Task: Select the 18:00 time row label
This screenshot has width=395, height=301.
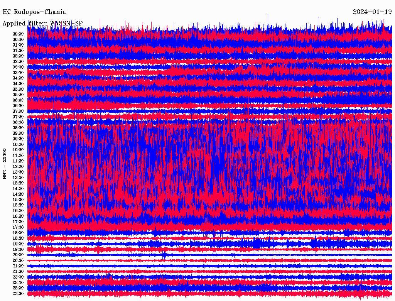Action: [18, 233]
